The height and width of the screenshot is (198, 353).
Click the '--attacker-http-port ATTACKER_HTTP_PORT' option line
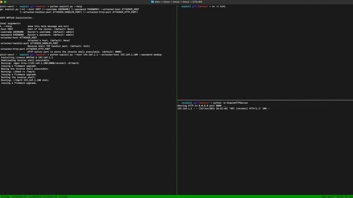[25, 49]
